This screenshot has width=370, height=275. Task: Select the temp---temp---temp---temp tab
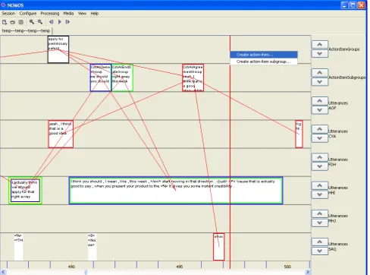point(26,31)
